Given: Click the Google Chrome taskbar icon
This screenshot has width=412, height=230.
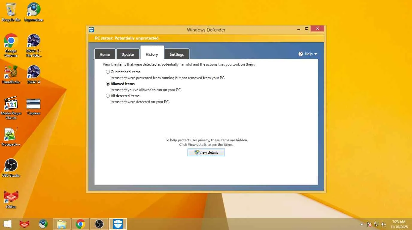Looking at the screenshot, I should [x=80, y=224].
